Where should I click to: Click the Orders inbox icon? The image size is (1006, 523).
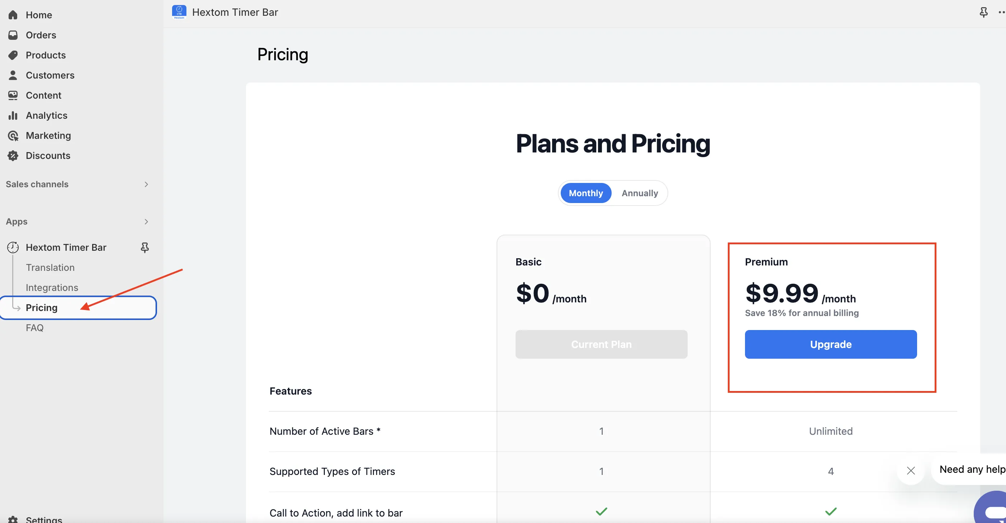(x=13, y=35)
